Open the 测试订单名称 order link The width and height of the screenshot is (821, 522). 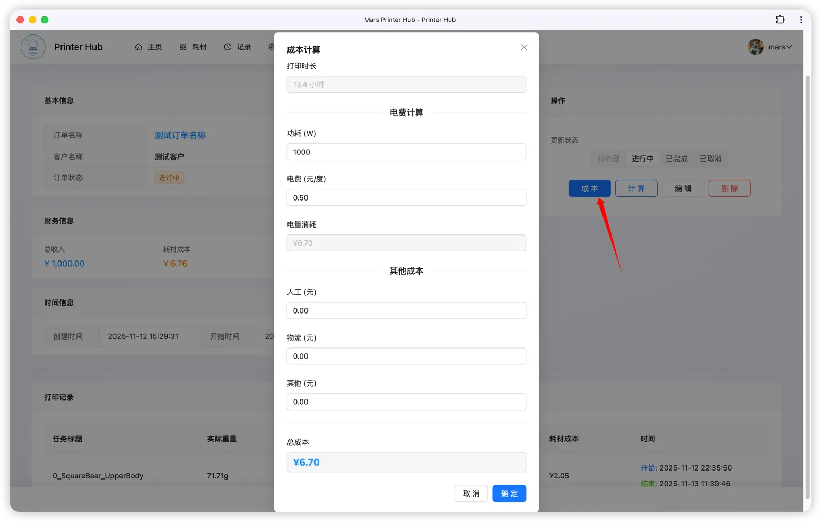179,135
